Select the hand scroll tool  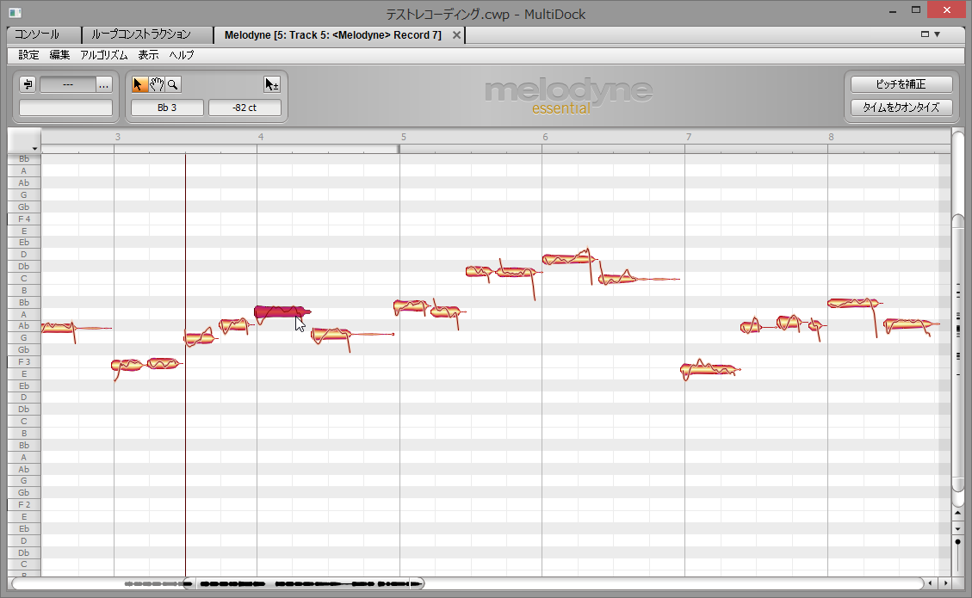click(157, 84)
